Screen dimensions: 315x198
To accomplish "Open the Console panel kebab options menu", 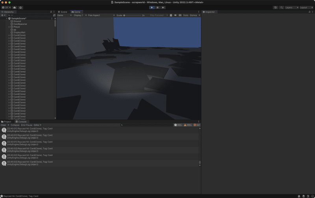I will point(199,122).
